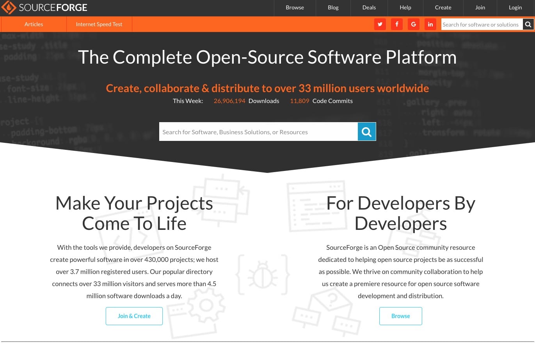Open the Help menu
The width and height of the screenshot is (535, 345).
pyautogui.click(x=405, y=7)
